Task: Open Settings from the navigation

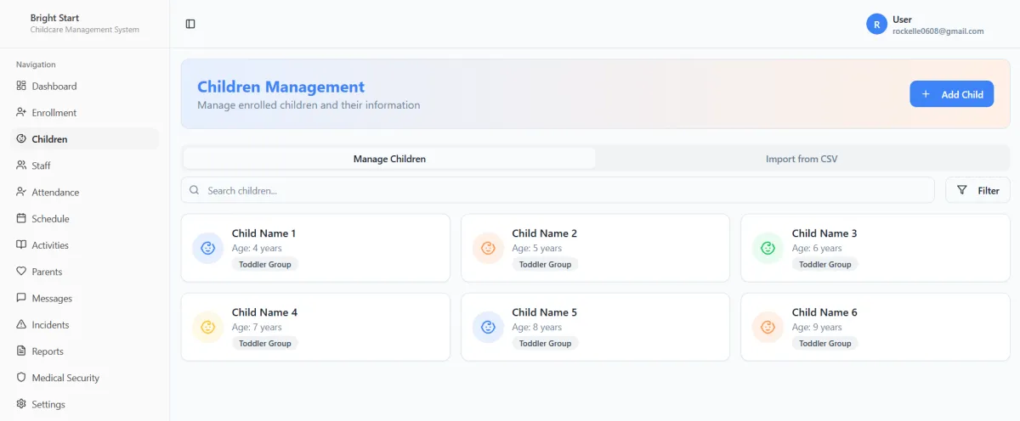Action: click(x=84, y=404)
